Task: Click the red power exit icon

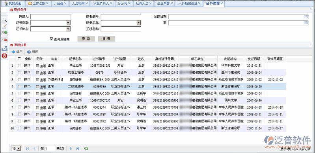Action: (x=4, y=56)
